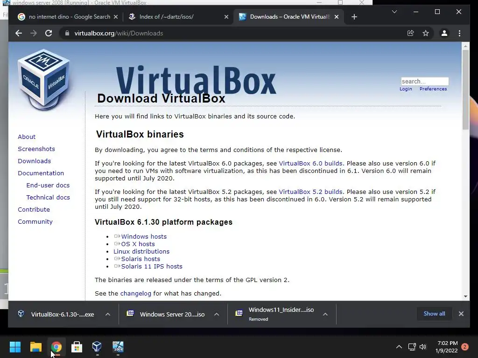478x358 pixels.
Task: Click the Chrome taskbar icon
Action: pos(56,347)
